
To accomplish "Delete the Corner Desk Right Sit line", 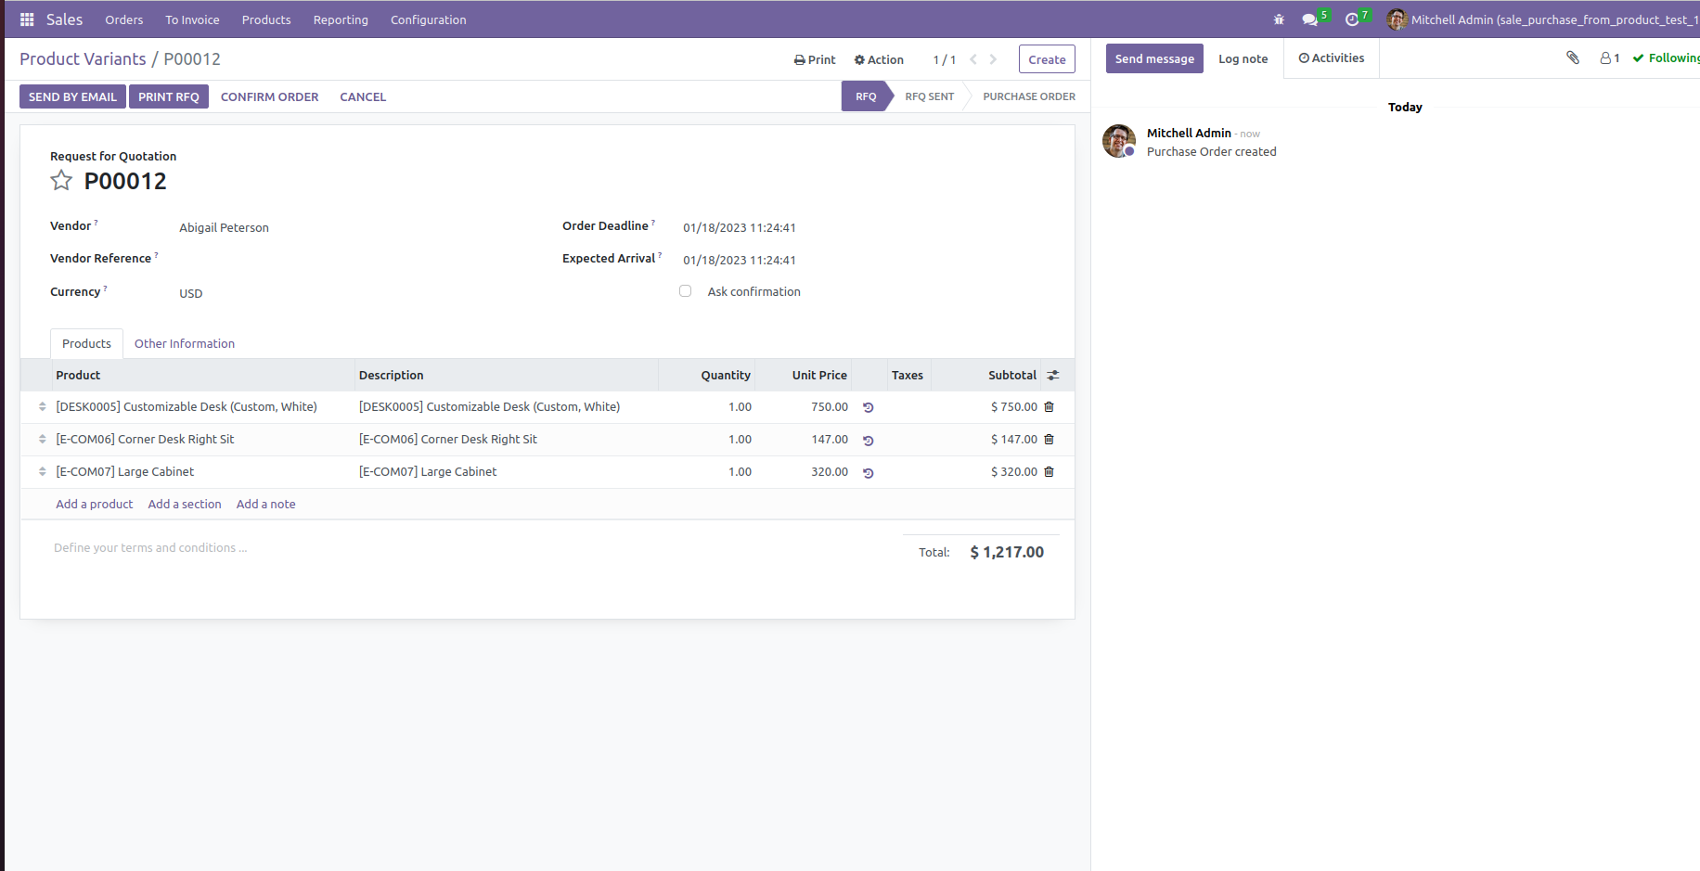I will click(x=1050, y=440).
